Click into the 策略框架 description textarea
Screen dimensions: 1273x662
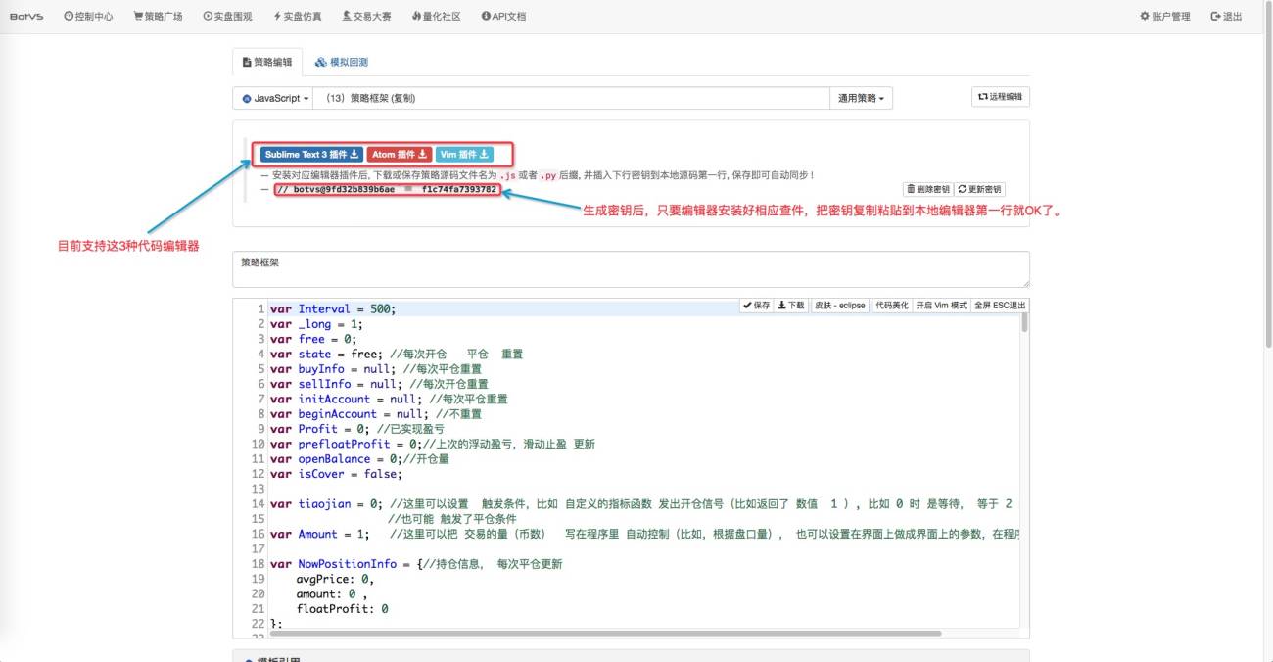click(x=631, y=269)
